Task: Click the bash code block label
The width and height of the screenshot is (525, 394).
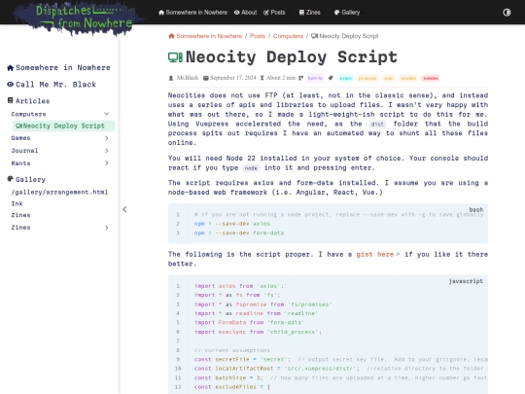Action: 475,209
